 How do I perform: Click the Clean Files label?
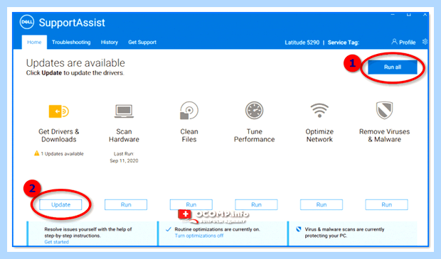click(189, 136)
